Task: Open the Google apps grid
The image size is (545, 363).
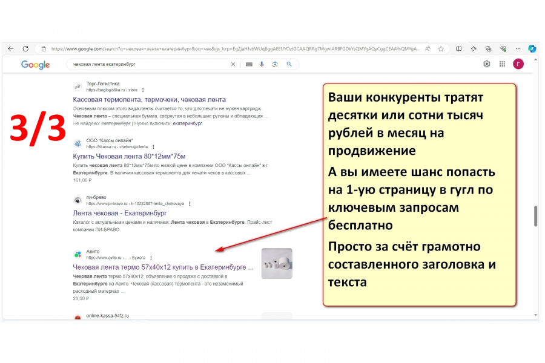Action: [502, 64]
